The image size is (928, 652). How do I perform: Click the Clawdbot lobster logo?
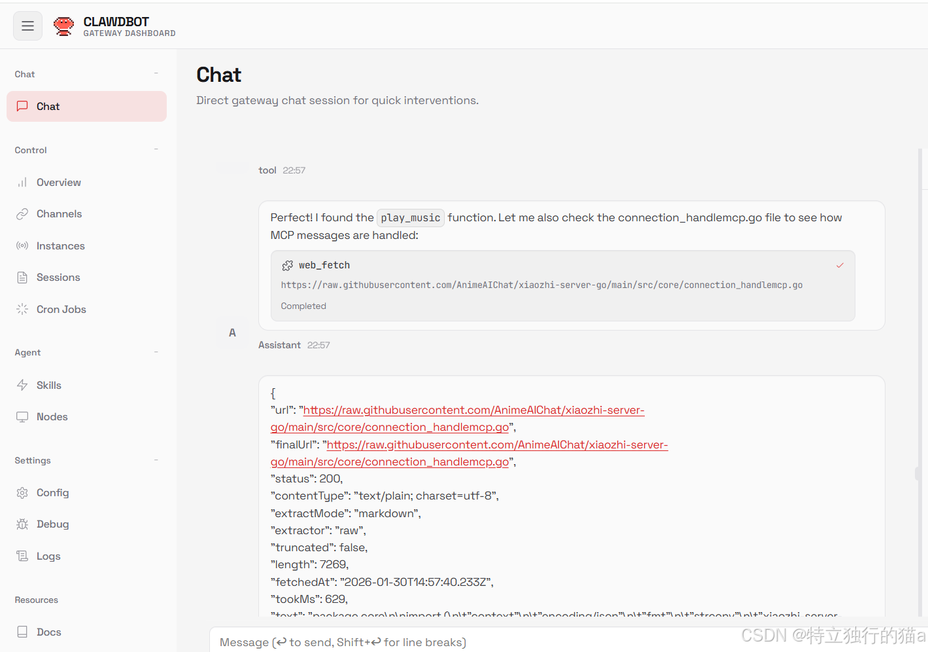pyautogui.click(x=63, y=26)
